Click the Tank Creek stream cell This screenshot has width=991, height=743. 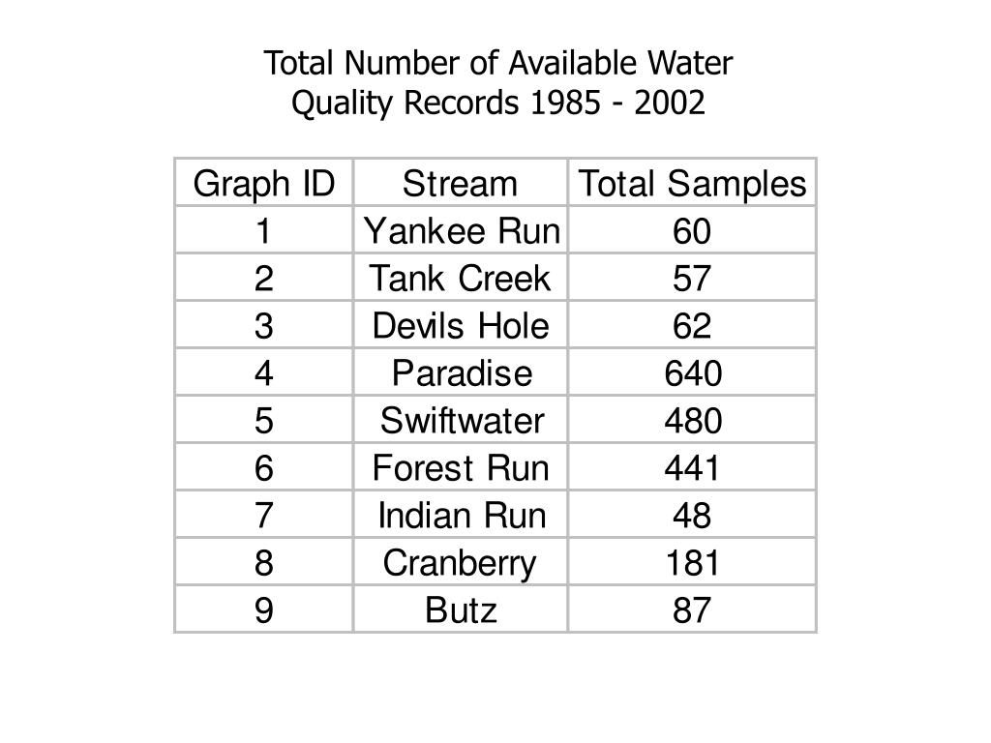coord(460,278)
